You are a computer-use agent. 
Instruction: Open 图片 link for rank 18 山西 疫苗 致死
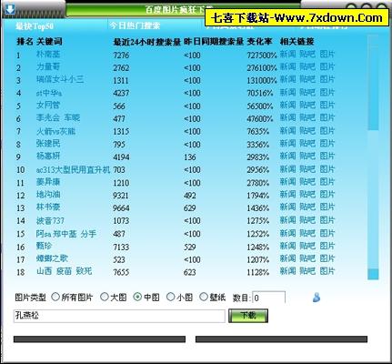coord(327,271)
